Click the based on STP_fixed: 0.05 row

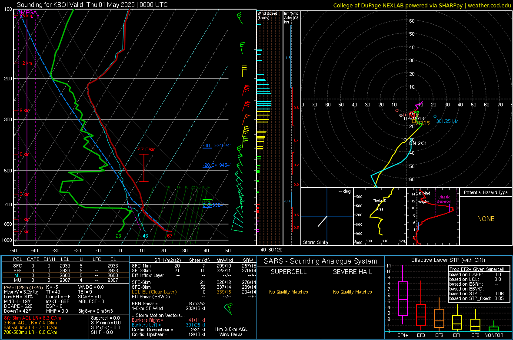tap(476, 298)
